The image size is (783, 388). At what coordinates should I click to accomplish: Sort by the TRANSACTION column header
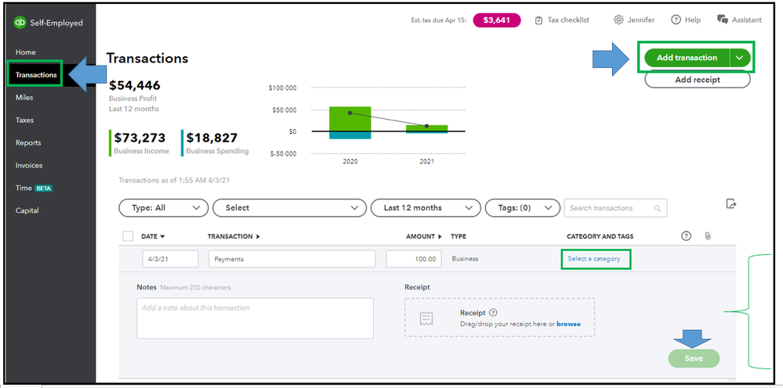[234, 236]
